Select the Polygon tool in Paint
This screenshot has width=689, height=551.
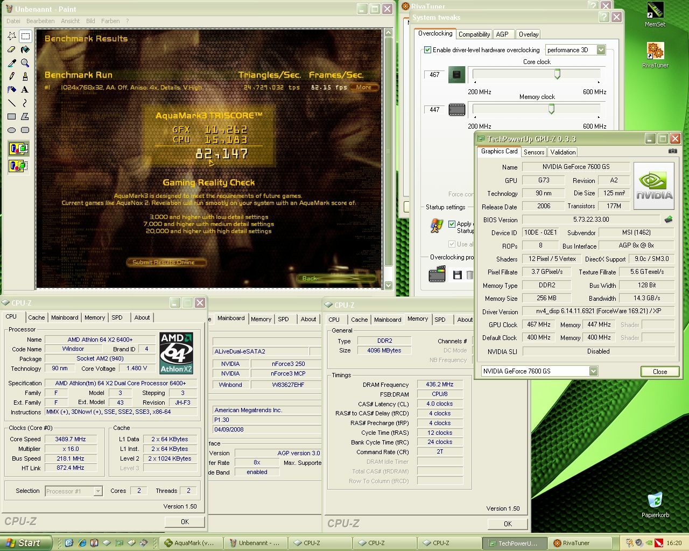click(25, 116)
